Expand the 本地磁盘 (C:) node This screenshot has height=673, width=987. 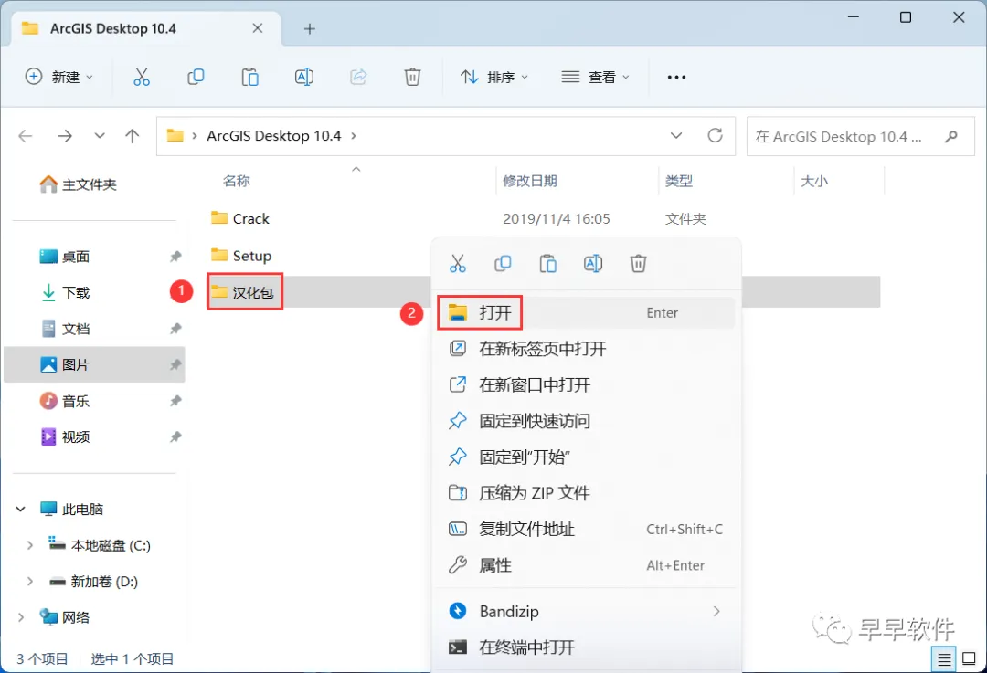click(x=29, y=545)
